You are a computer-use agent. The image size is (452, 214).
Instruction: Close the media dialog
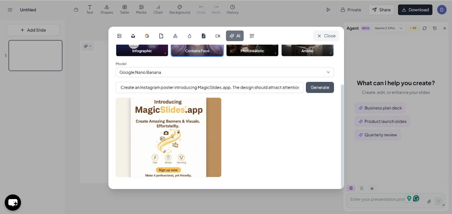point(326,36)
